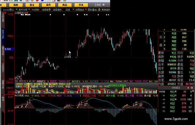The height and width of the screenshot is (125, 195).
Task: Click the 选择指标 toolbar item
Action: 57,10
